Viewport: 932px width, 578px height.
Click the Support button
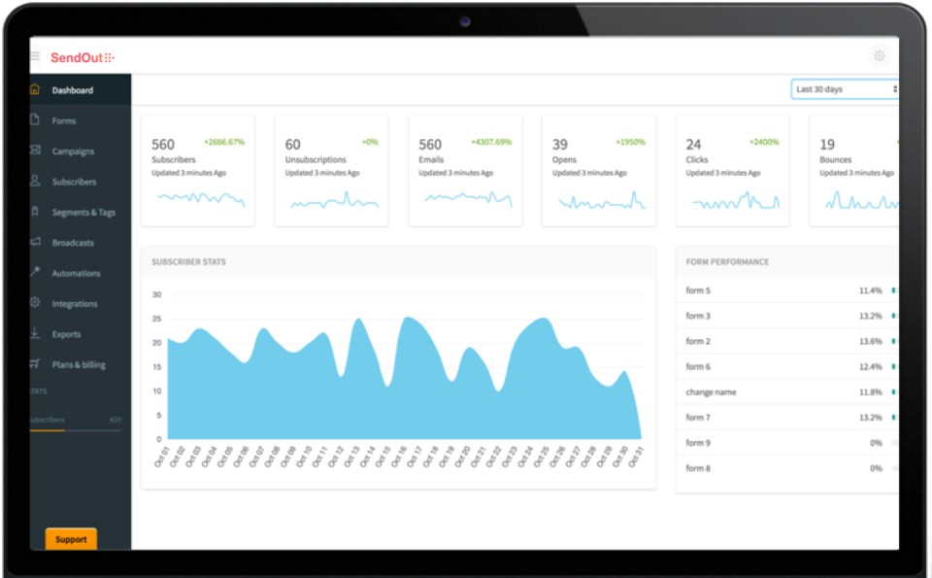tap(70, 539)
